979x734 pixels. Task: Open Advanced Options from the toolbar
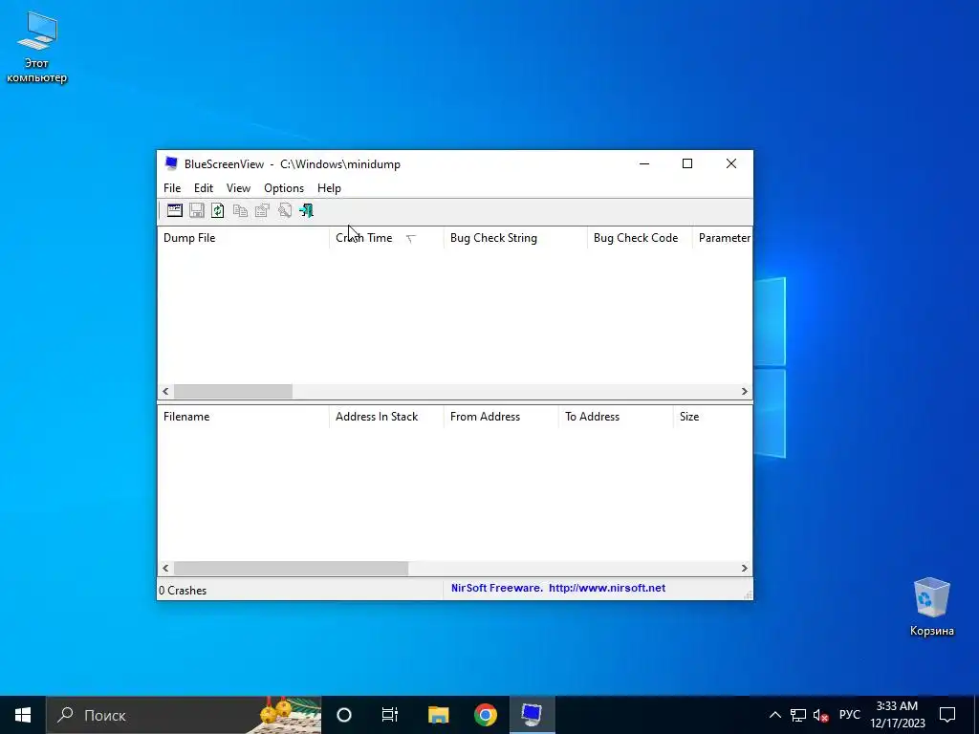point(175,210)
